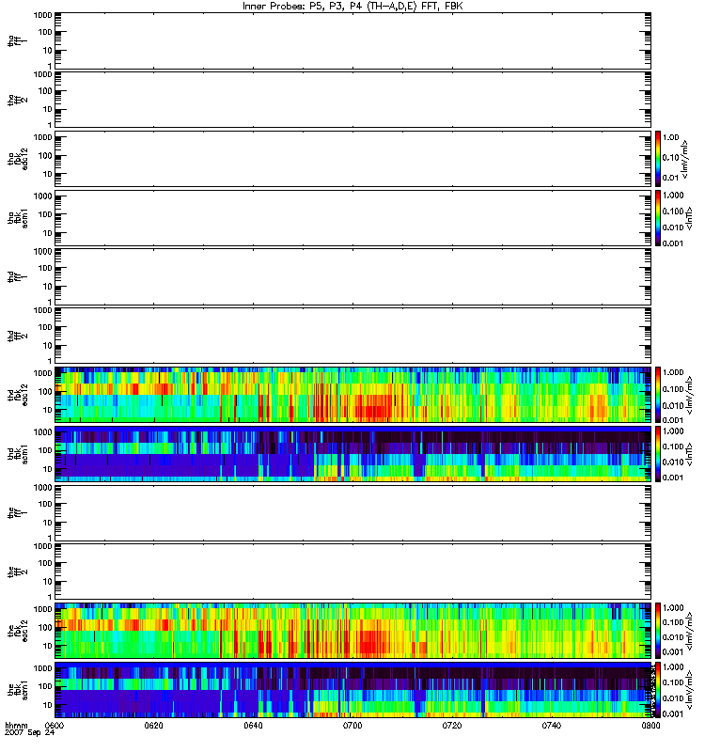Click the 'the fff 2' y-axis label
Screen dimensions: 705x752
tap(17, 572)
